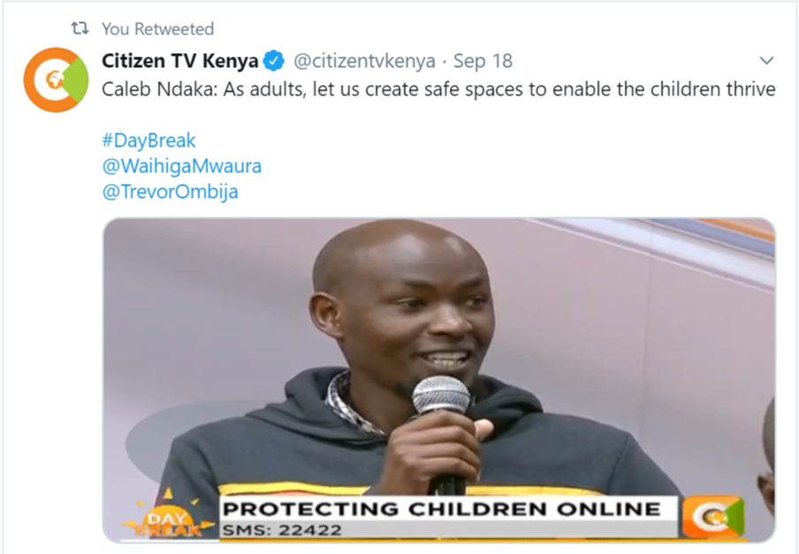Open the @citizentvkenya handle
The height and width of the screenshot is (554, 799).
click(364, 61)
